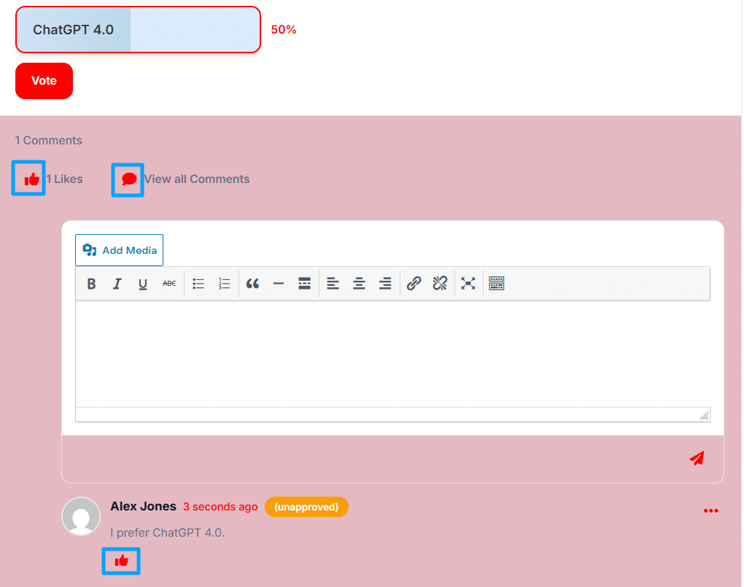This screenshot has width=744, height=587.
Task: Apply italic formatting in comment editor
Action: tap(117, 284)
